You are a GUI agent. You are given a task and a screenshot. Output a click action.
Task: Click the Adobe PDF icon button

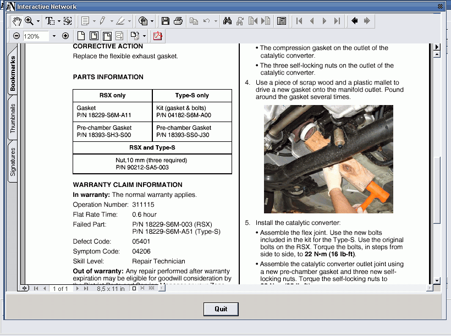(x=158, y=36)
